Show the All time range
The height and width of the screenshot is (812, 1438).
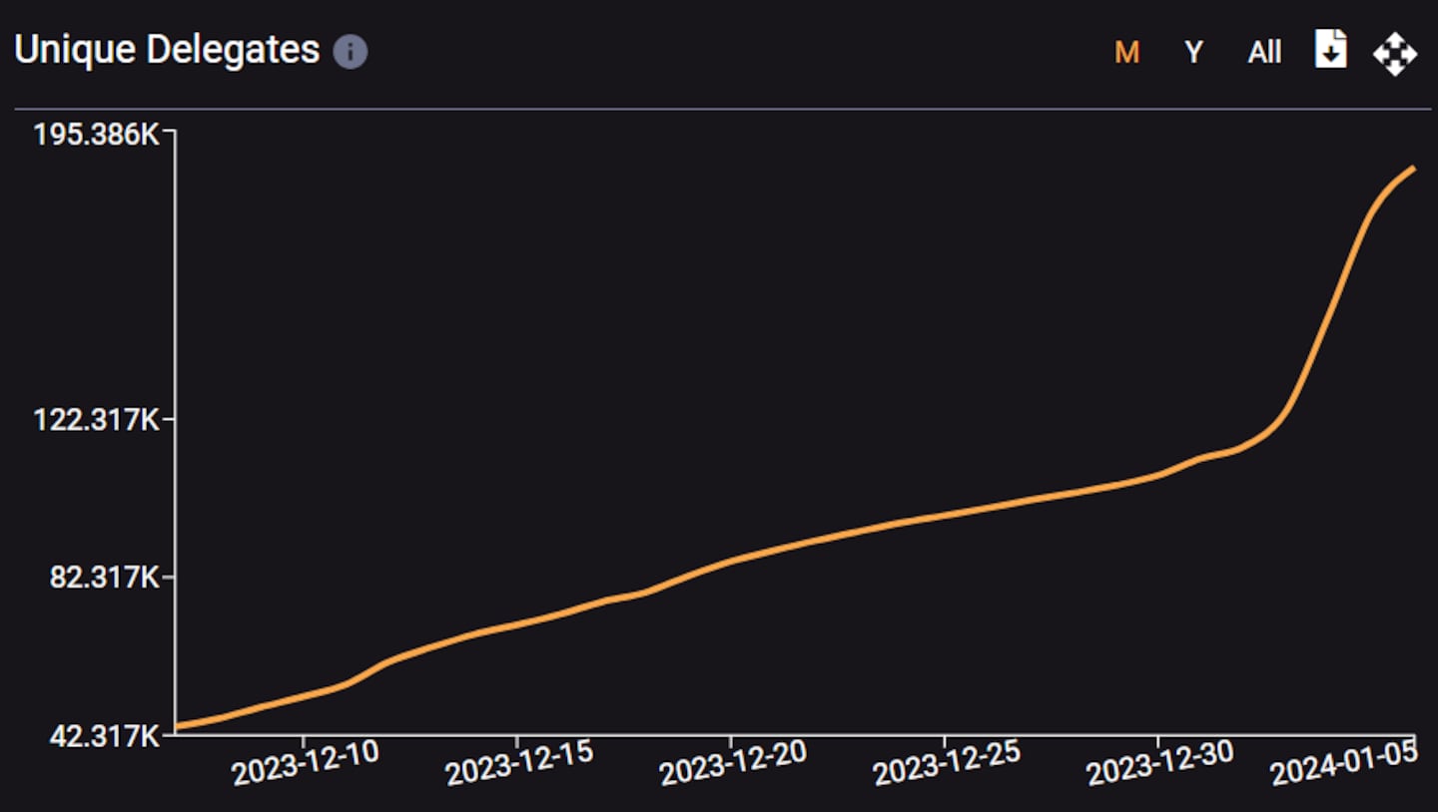point(1264,53)
